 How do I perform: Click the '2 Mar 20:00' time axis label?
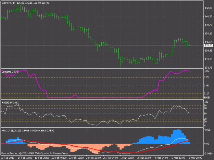pyautogui.click(x=144, y=158)
